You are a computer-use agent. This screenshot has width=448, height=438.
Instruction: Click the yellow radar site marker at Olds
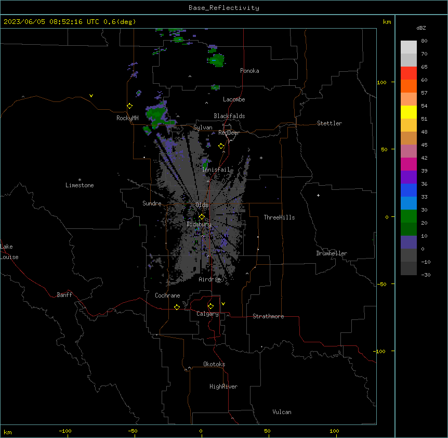tap(202, 217)
